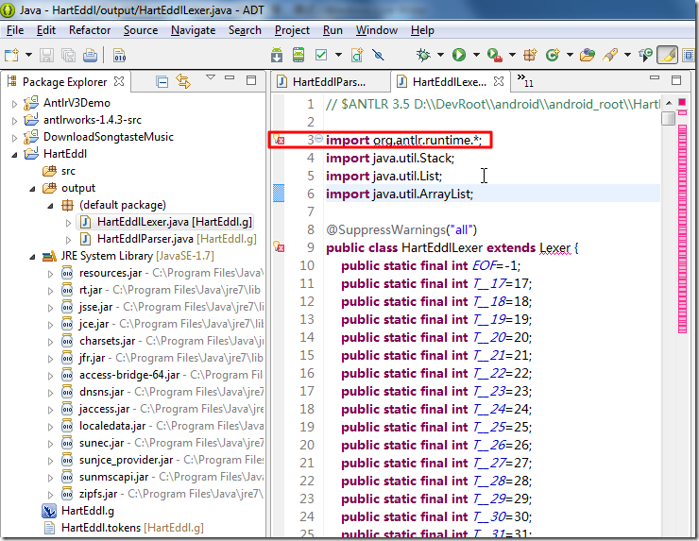The height and width of the screenshot is (541, 699).
Task: Select the HartEddlLexe... editor tab
Action: click(x=449, y=82)
